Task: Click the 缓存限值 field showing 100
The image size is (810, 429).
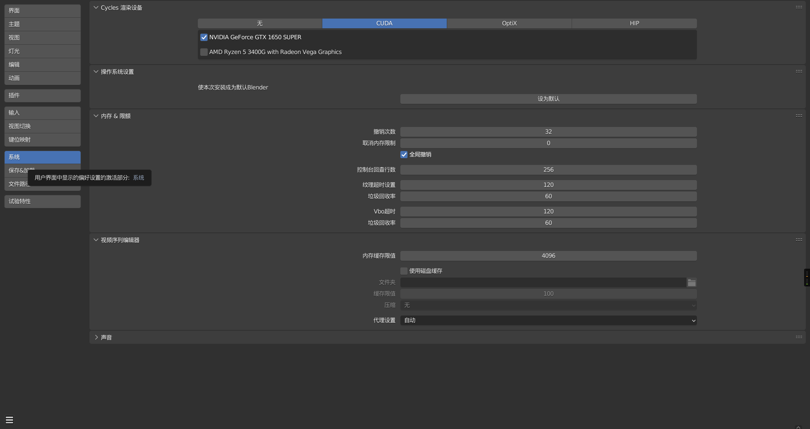Action: click(x=548, y=294)
